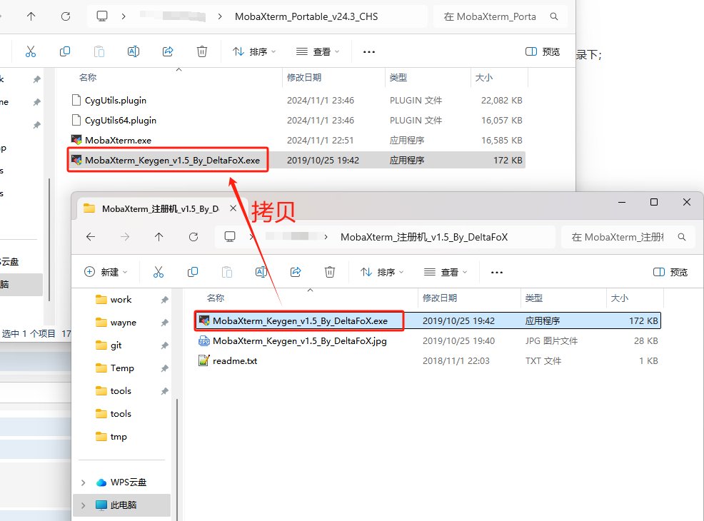Sort by 类型 column in back window
This screenshot has width=704, height=521.
[398, 78]
